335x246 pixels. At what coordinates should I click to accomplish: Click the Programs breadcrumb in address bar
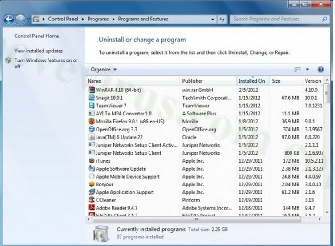click(98, 19)
